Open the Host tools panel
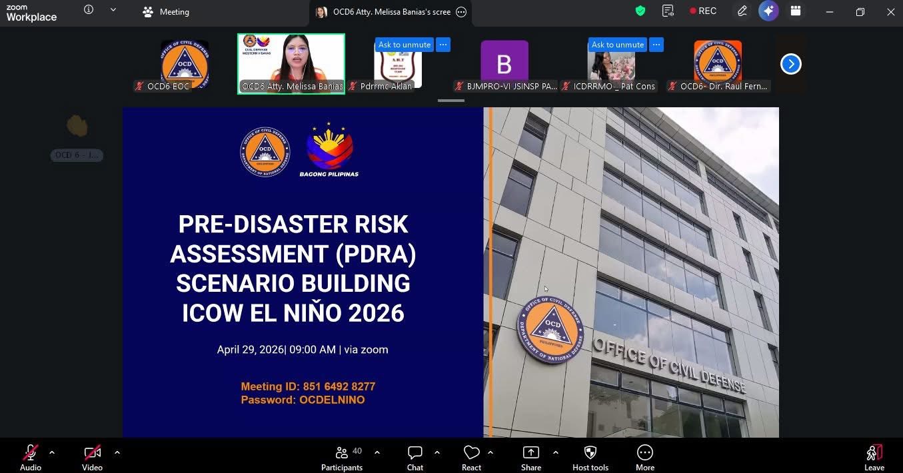 click(x=590, y=456)
